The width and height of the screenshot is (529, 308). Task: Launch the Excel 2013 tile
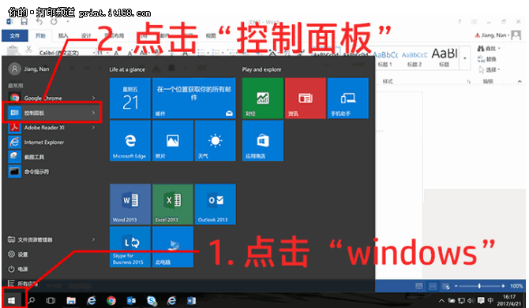[x=173, y=204]
